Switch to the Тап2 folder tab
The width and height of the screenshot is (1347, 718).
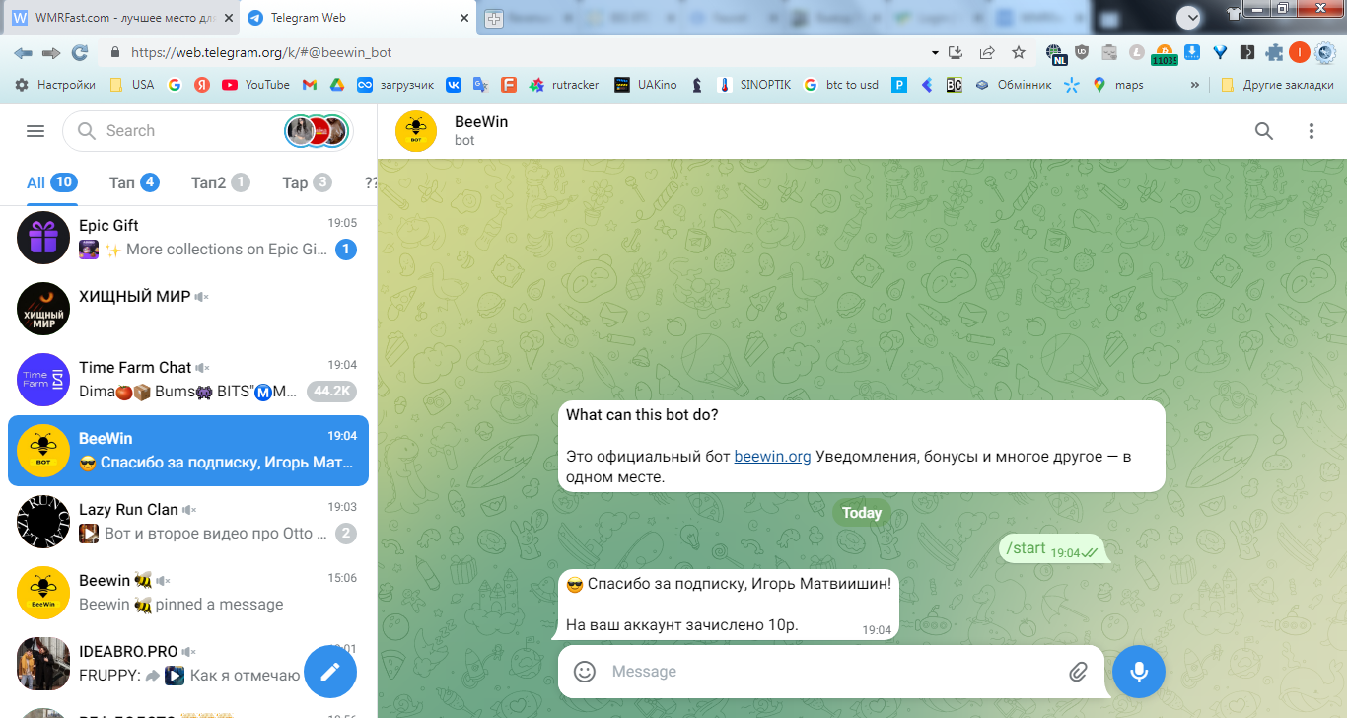pyautogui.click(x=220, y=182)
